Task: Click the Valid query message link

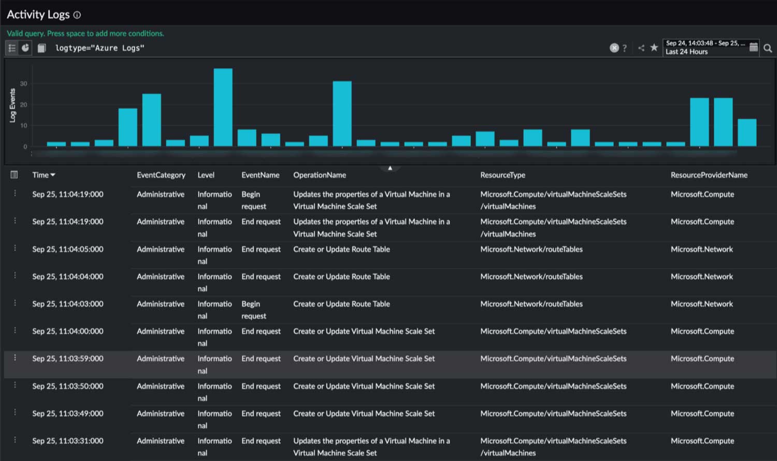Action: coord(84,33)
